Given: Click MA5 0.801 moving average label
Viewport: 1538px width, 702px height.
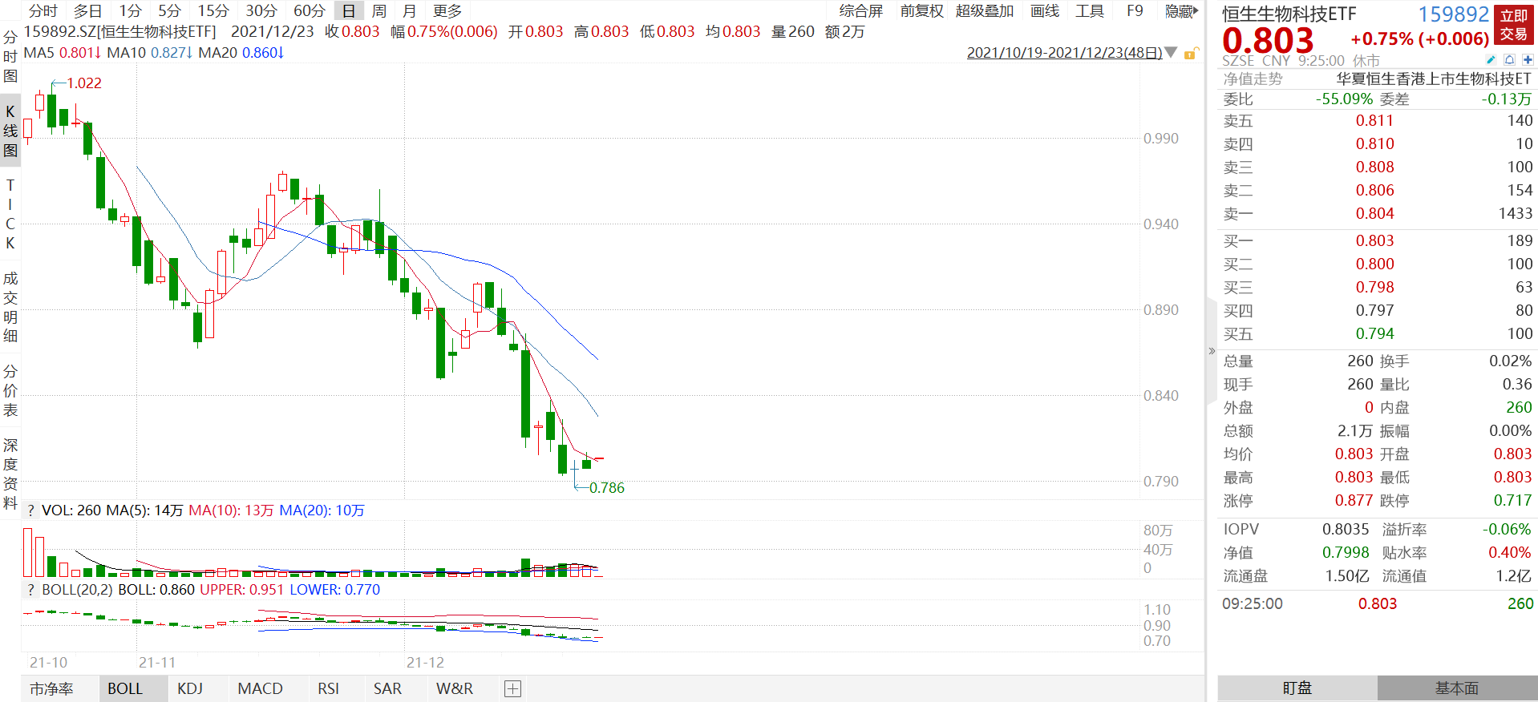Looking at the screenshot, I should pos(63,53).
